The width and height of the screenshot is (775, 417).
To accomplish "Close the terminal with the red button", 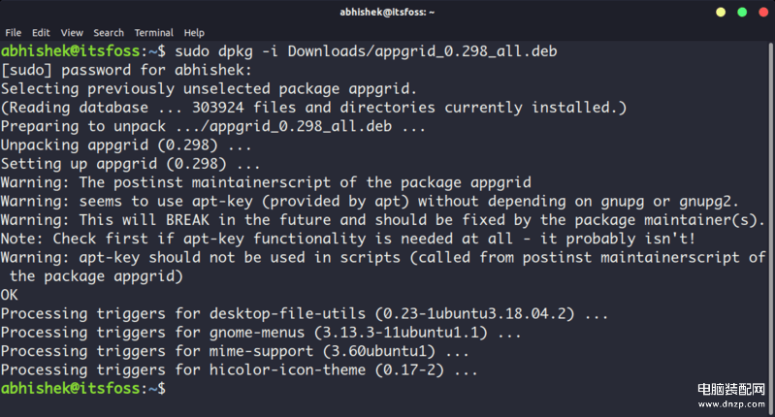I will coord(763,12).
